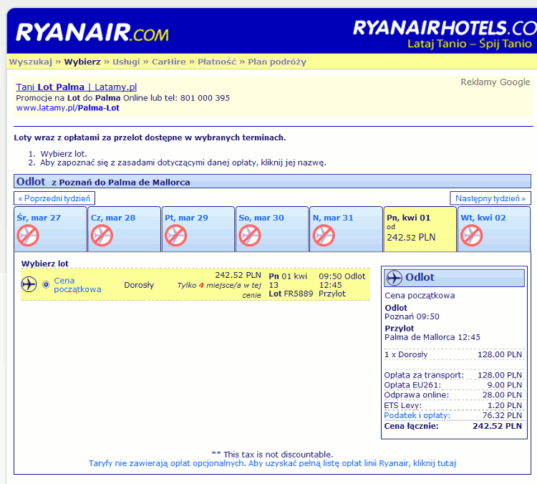Select the Wt, kwi 02 date tab
Screen dimensions: 537x484
coord(494,229)
